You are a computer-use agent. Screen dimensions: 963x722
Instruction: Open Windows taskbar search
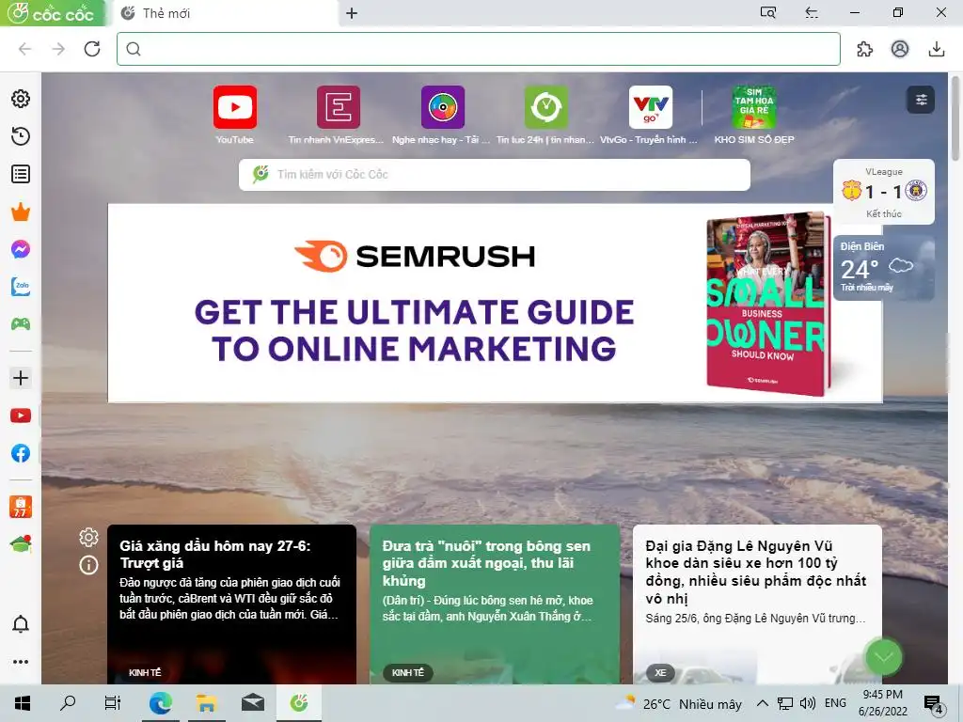tap(68, 703)
